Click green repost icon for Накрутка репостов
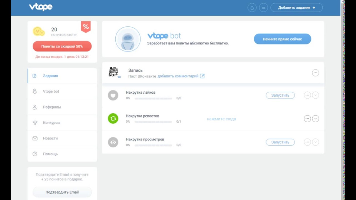This screenshot has width=356, height=200. coord(113,119)
